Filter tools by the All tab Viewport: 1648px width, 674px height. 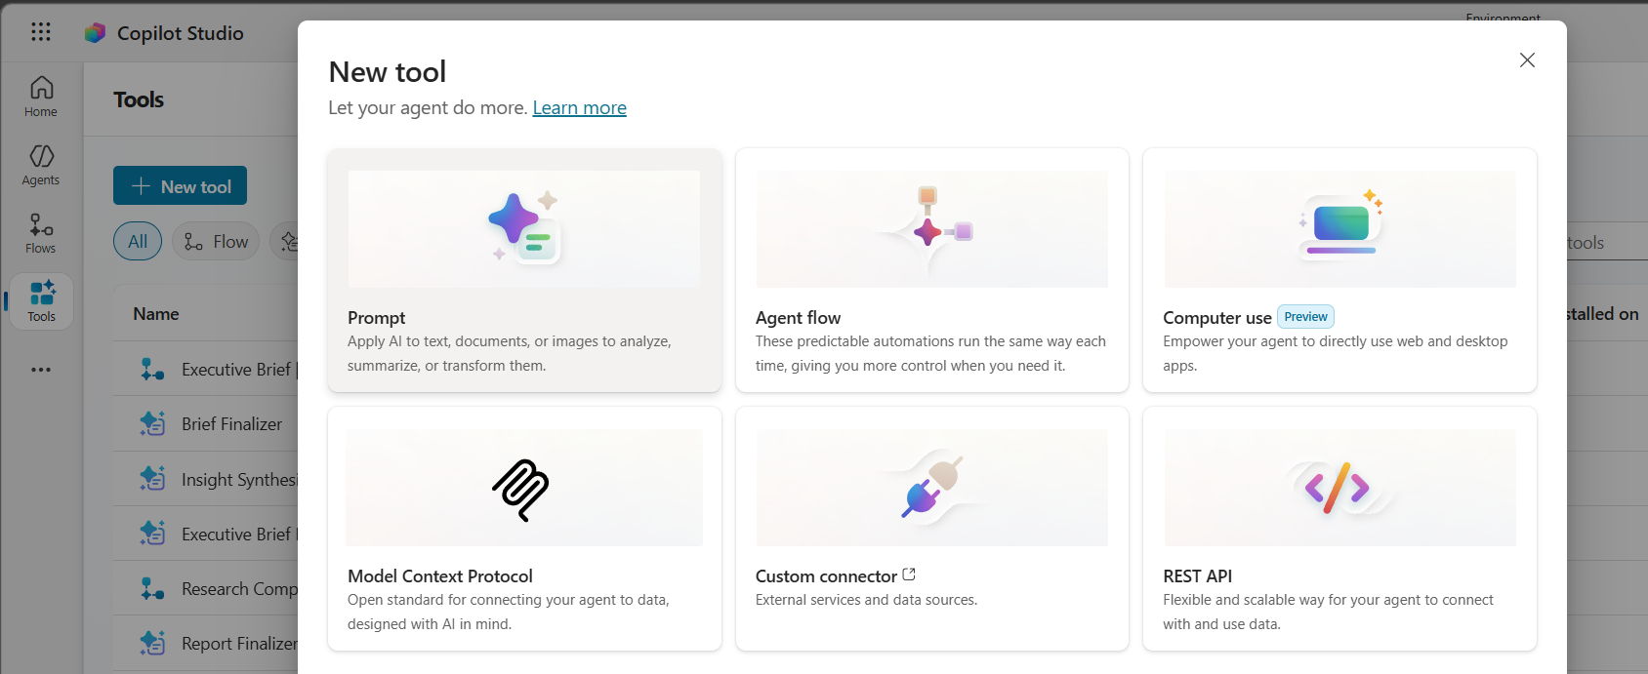[x=138, y=242]
